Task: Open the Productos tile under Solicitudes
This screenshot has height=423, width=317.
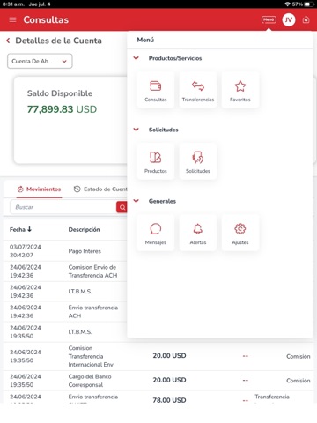Action: 156,161
